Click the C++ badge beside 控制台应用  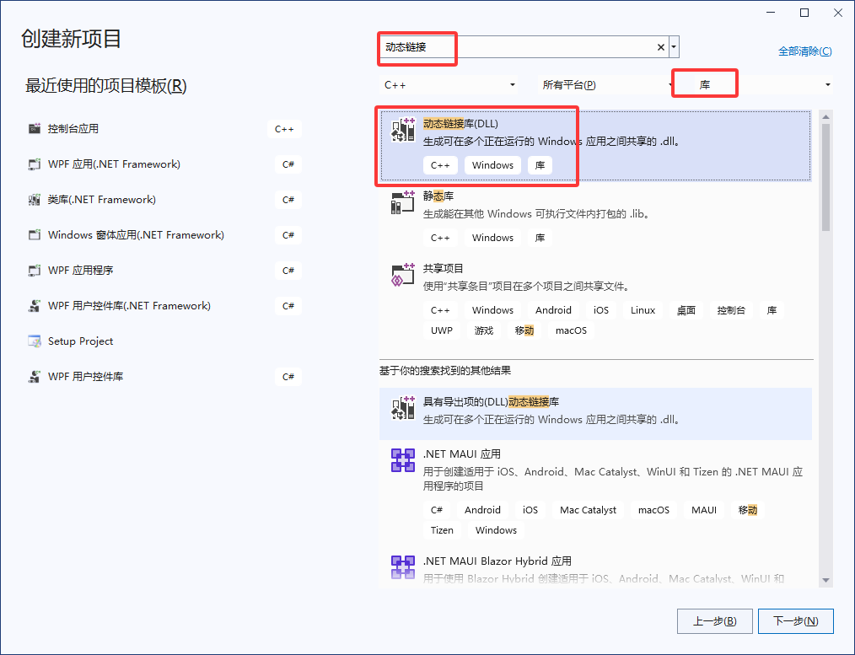tap(284, 129)
